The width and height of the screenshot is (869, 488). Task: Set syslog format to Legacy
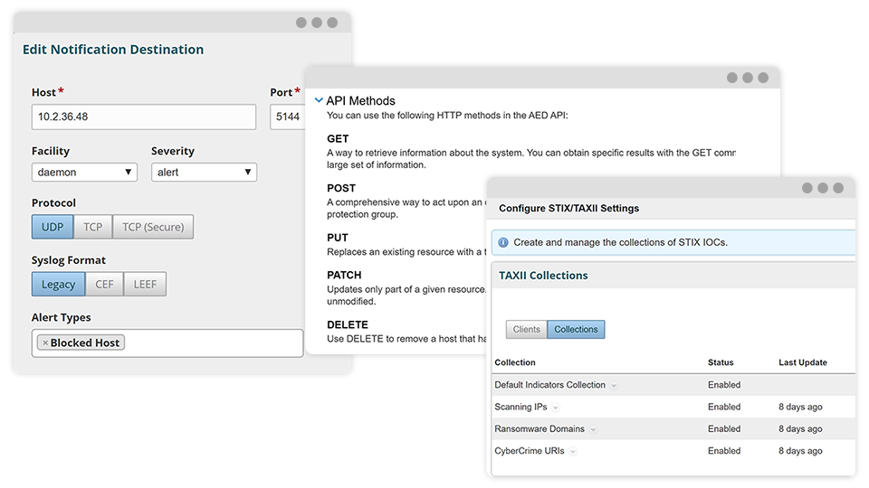(x=59, y=284)
